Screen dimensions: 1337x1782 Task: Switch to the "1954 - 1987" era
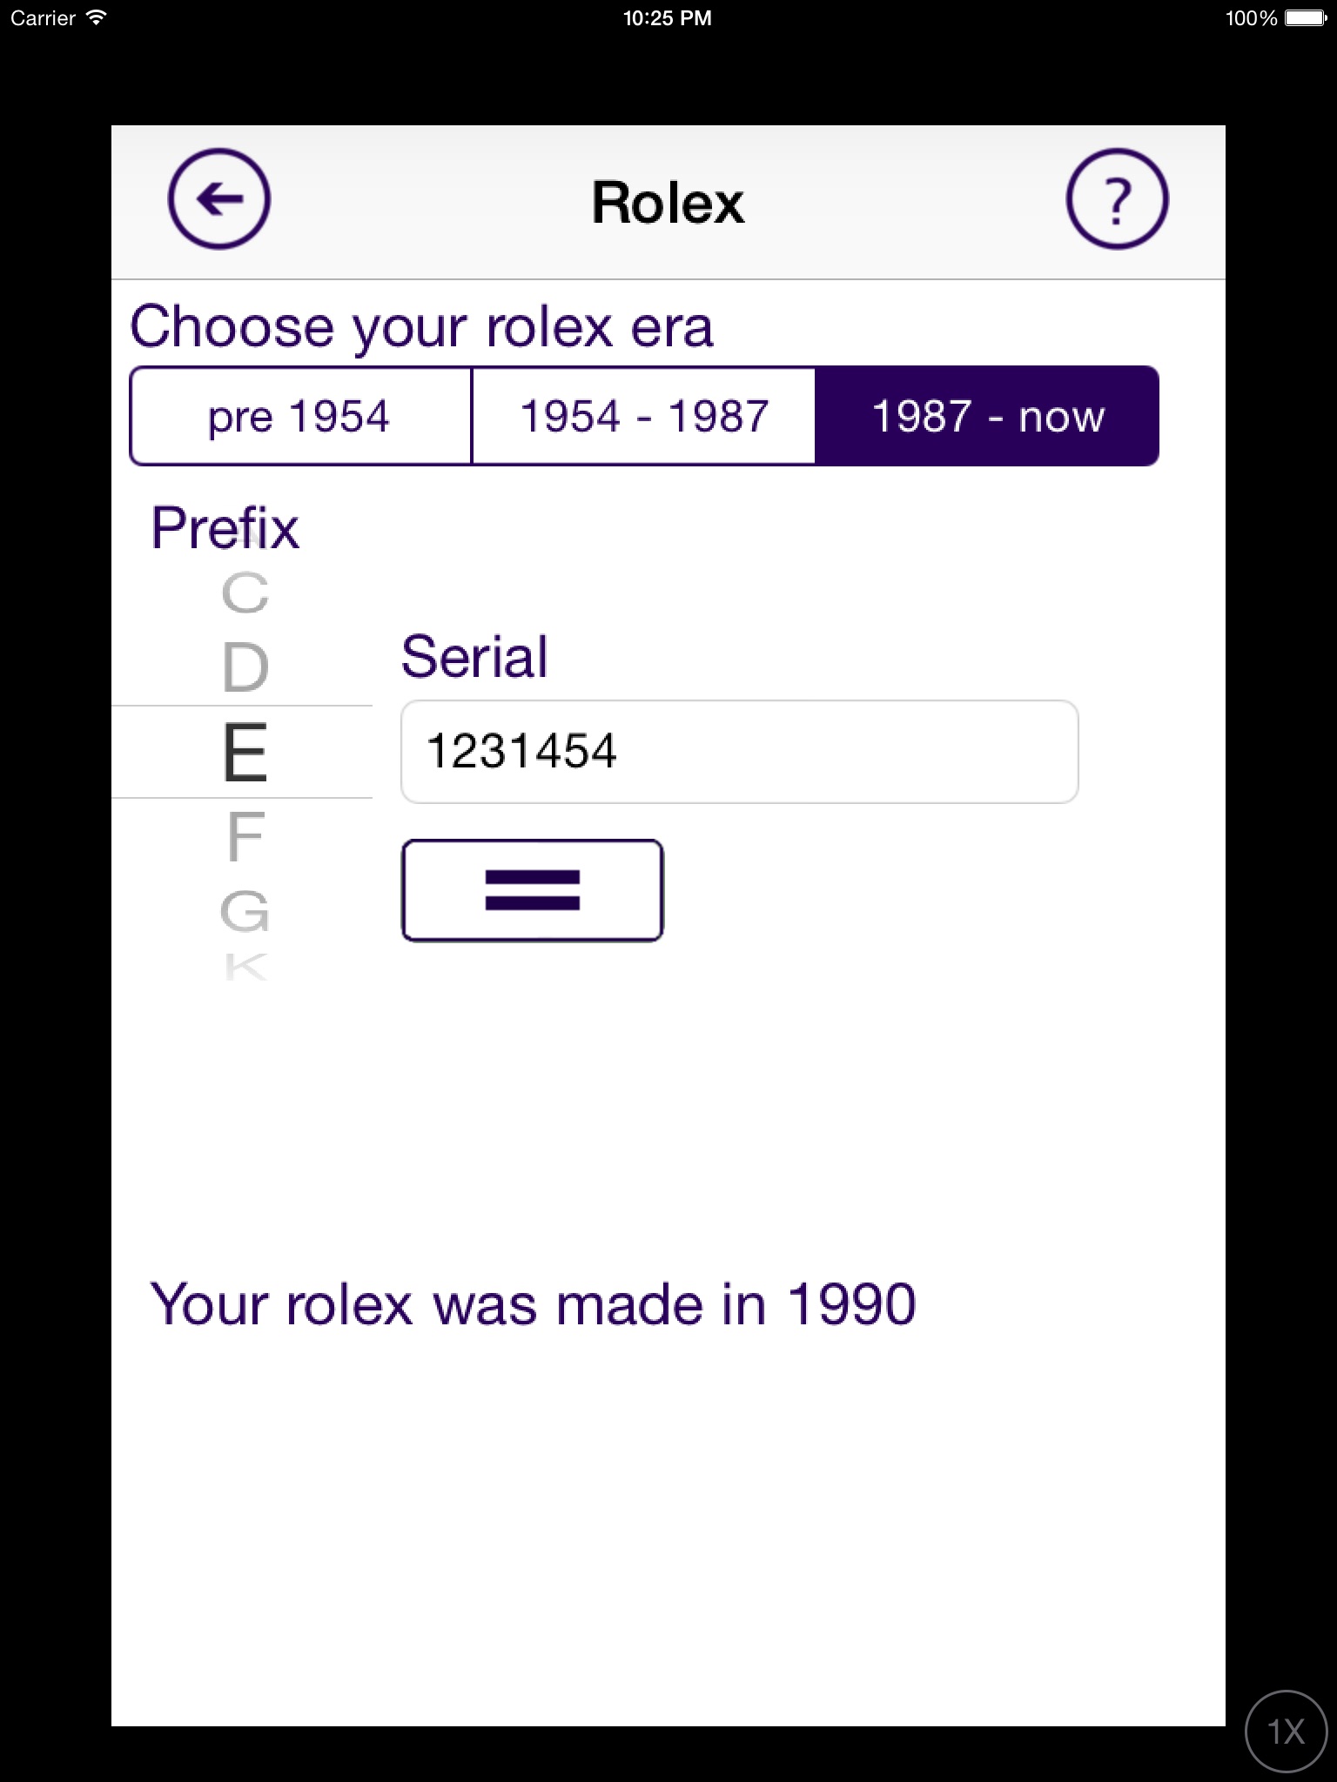coord(644,416)
